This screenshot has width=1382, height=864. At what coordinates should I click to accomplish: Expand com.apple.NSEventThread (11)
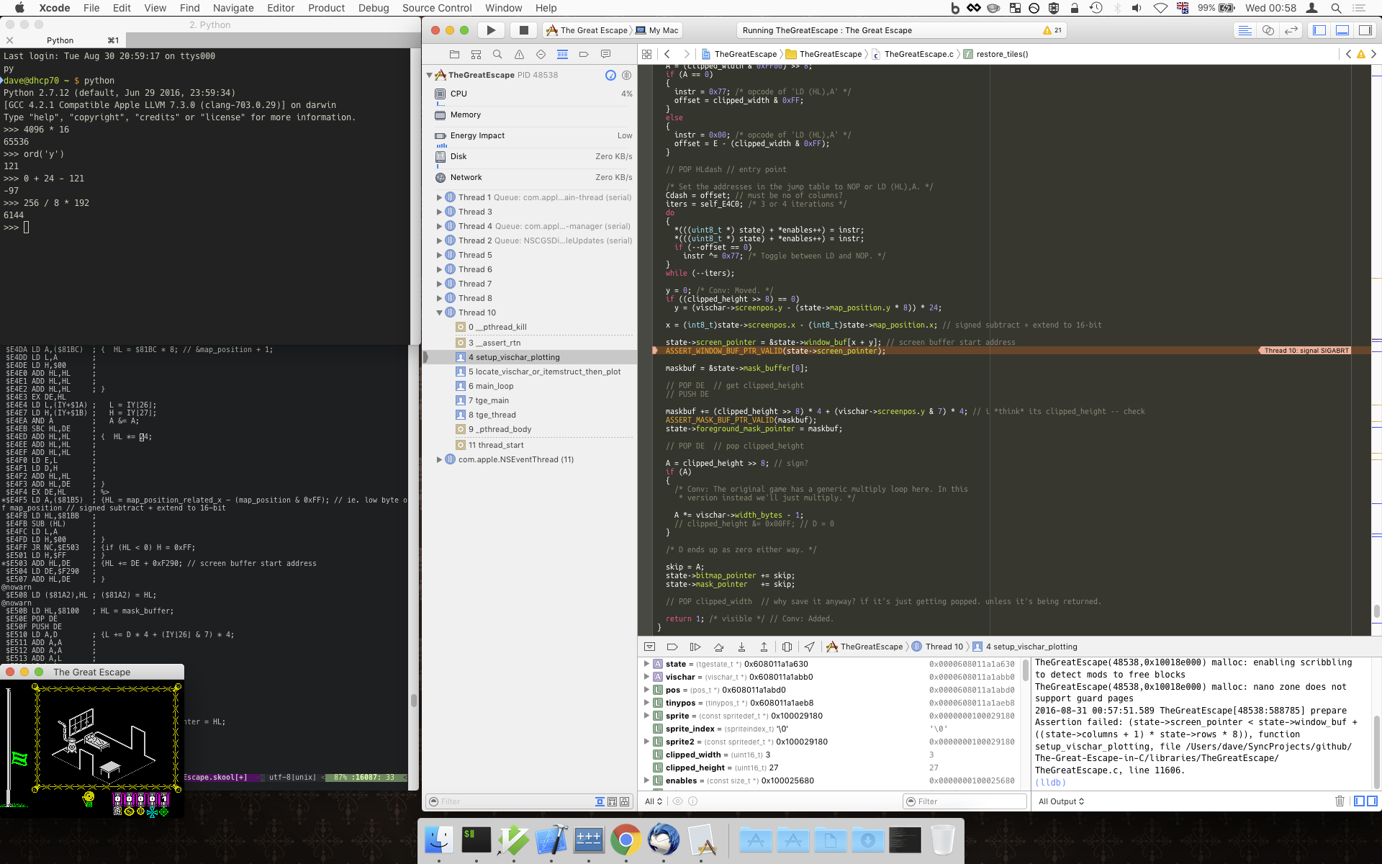pos(439,459)
